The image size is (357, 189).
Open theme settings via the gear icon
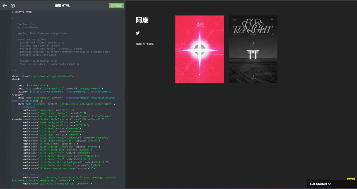[x=13, y=6]
